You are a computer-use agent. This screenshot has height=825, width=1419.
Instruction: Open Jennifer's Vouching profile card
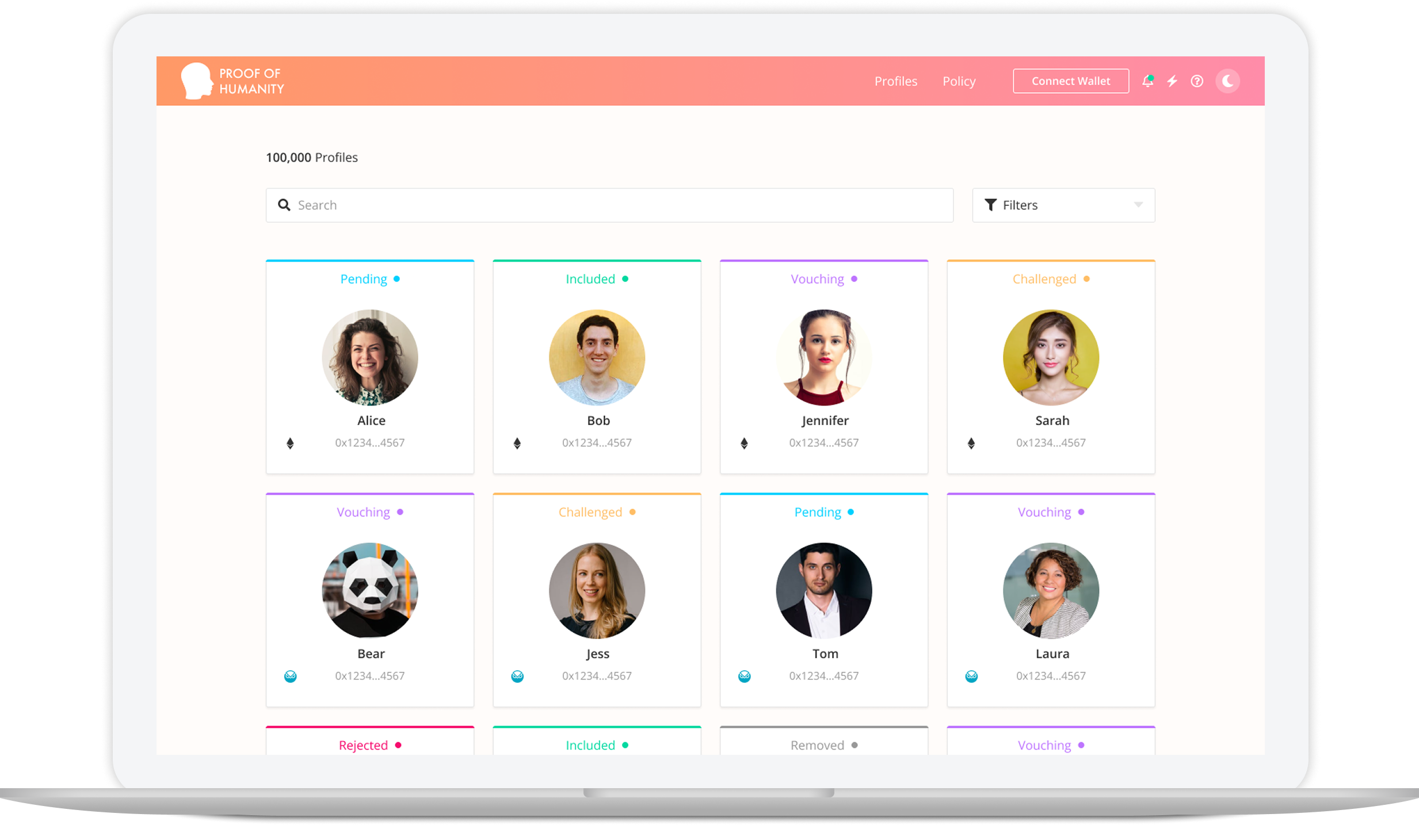tap(824, 367)
